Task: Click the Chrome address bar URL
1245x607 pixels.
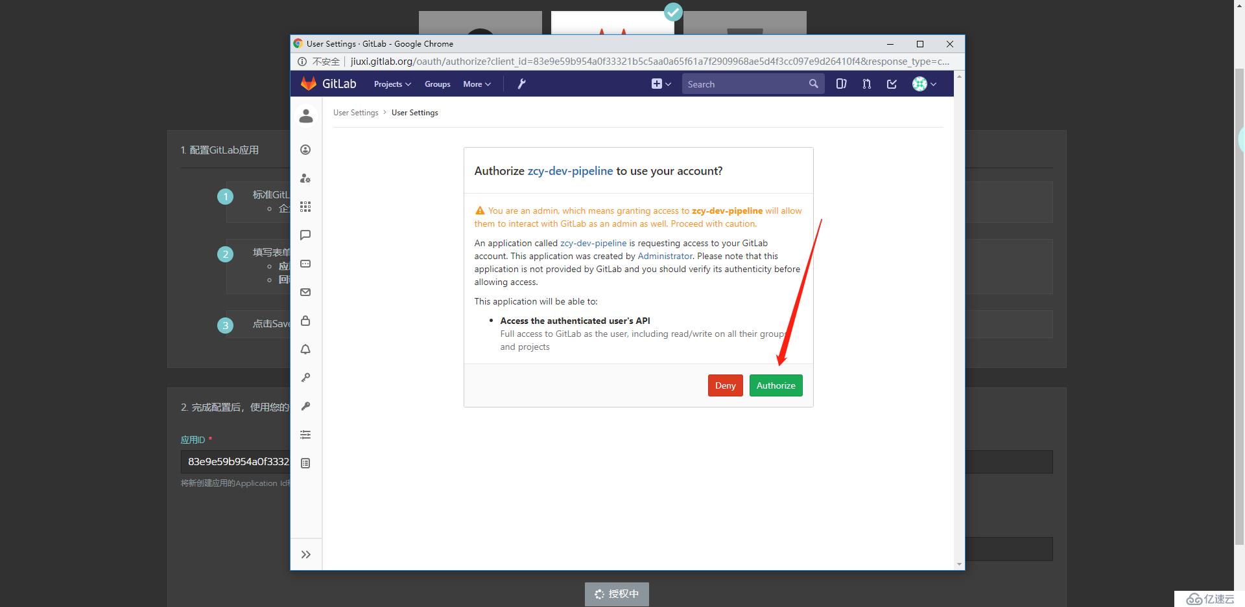Action: coord(650,62)
